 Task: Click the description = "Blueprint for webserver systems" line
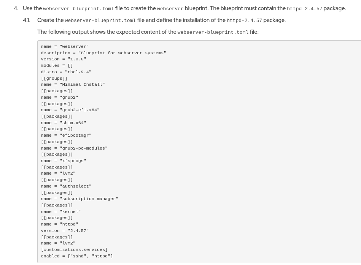(x=103, y=53)
